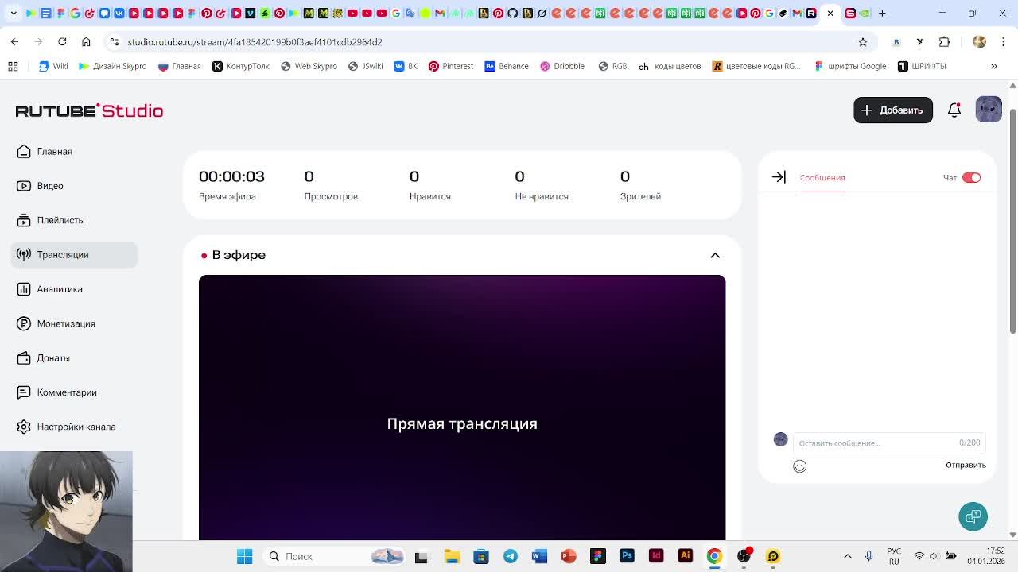The width and height of the screenshot is (1018, 572).
Task: Collapse the chat panel with the arrow icon
Action: point(779,177)
